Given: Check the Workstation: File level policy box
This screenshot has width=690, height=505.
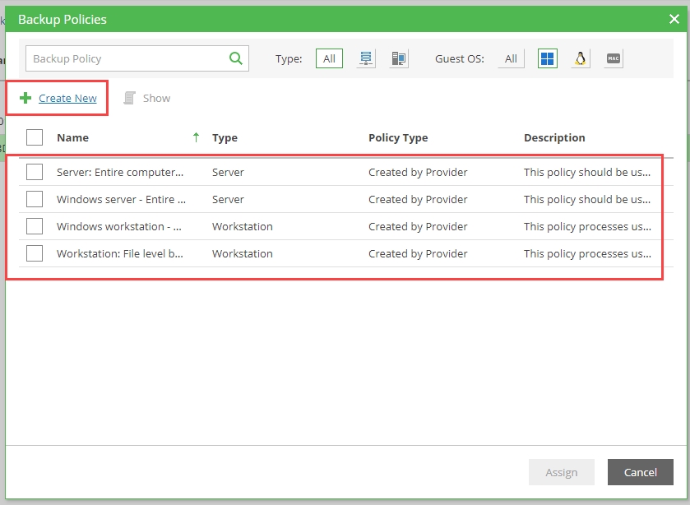Looking at the screenshot, I should coord(35,253).
